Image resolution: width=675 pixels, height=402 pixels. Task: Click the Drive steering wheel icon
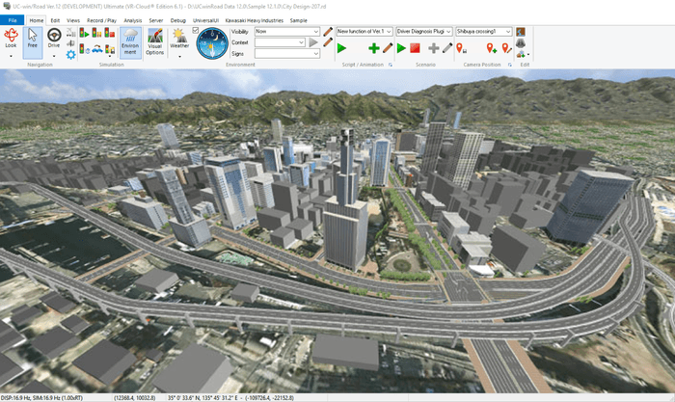55,38
